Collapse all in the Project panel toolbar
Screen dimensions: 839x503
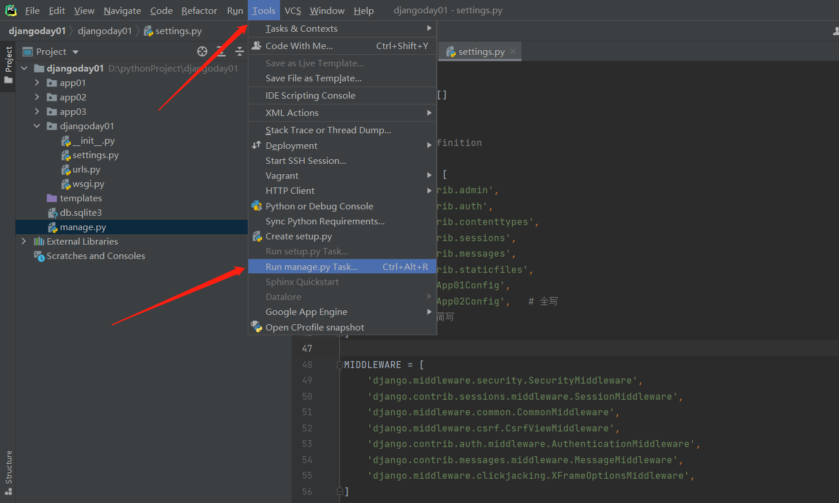pyautogui.click(x=240, y=51)
